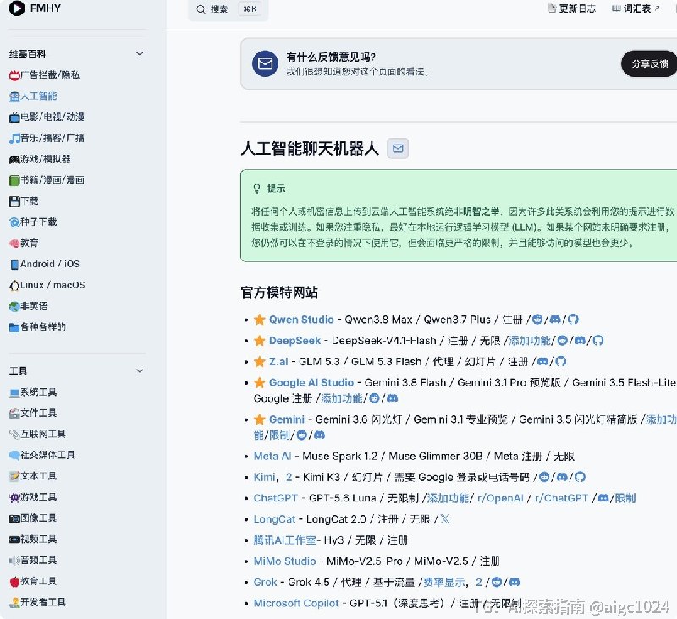The height and width of the screenshot is (619, 677).
Task: Open the r/OpenAI link
Action: click(x=500, y=498)
